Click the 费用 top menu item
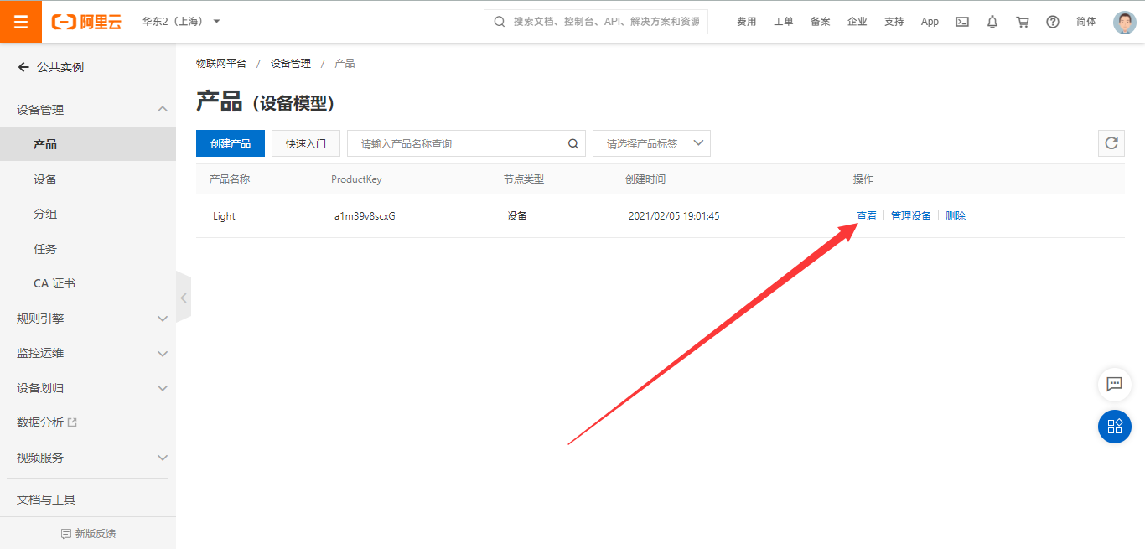Viewport: 1145px width, 549px height. coord(746,22)
